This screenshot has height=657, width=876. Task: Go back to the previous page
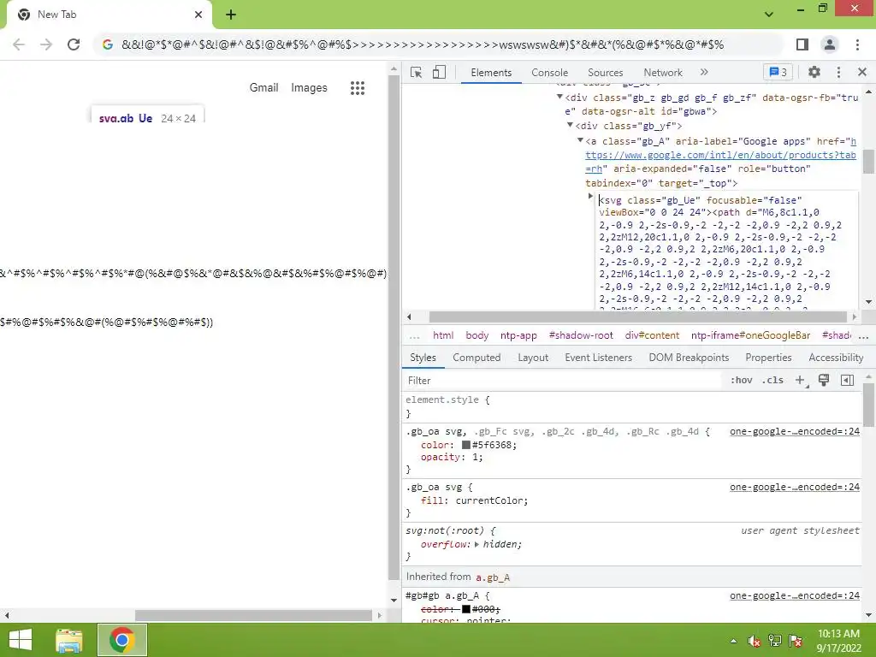[x=19, y=44]
